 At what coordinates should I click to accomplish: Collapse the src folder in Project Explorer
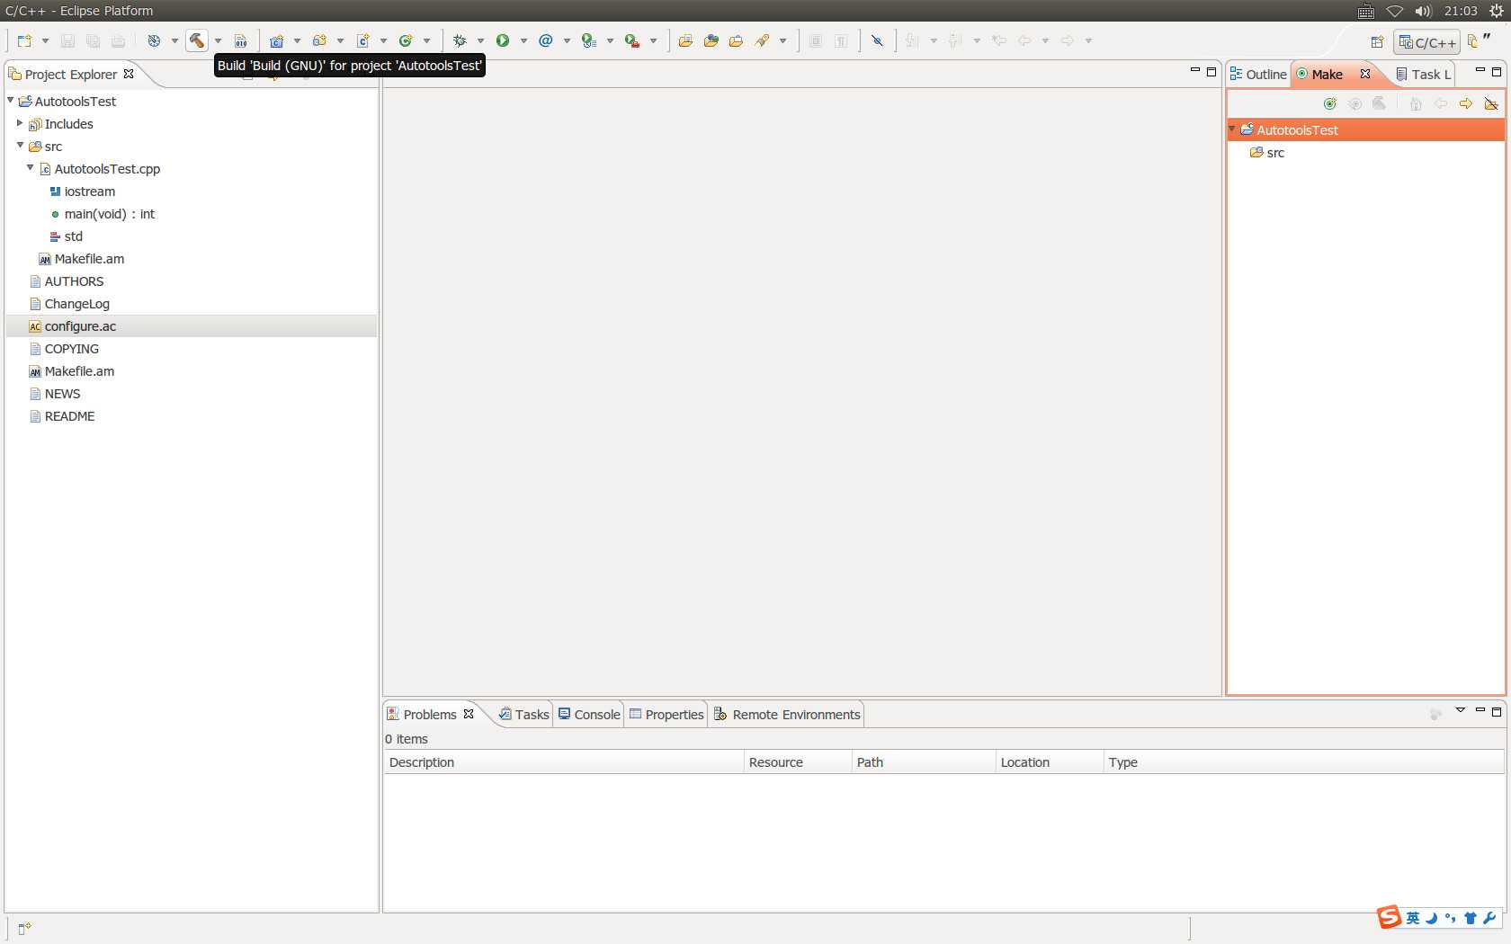pyautogui.click(x=20, y=145)
